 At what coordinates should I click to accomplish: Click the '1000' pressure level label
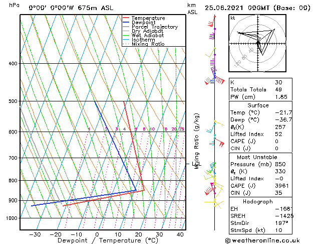click(12, 218)
